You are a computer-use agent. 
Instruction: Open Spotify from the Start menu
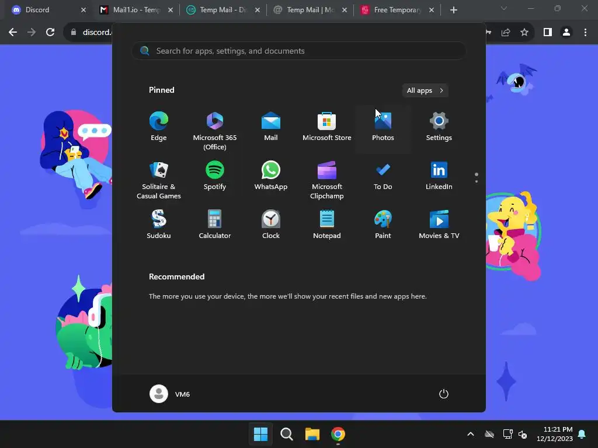215,176
